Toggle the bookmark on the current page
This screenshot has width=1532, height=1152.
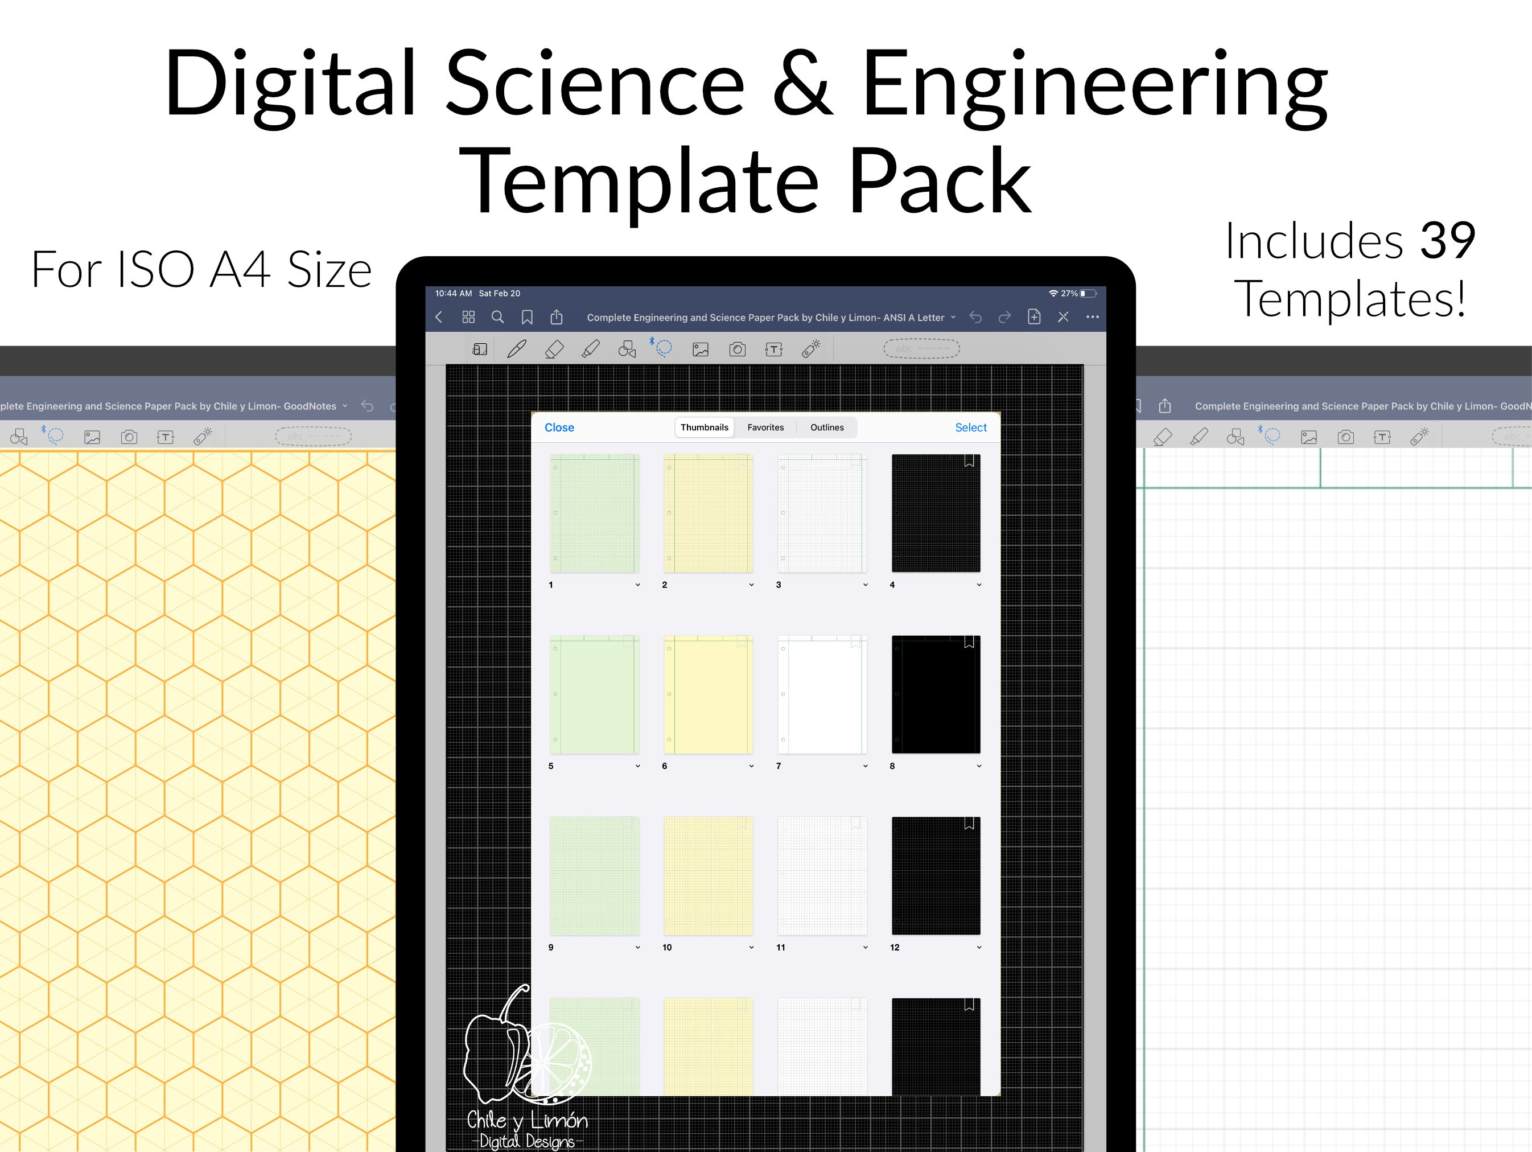[x=528, y=317]
